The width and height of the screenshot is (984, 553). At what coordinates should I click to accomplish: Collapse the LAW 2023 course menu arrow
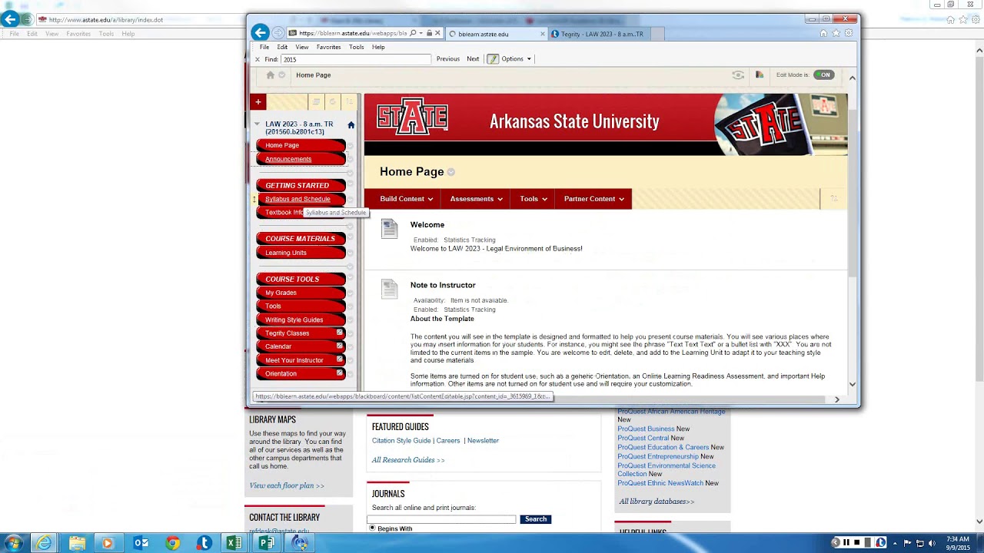point(258,124)
